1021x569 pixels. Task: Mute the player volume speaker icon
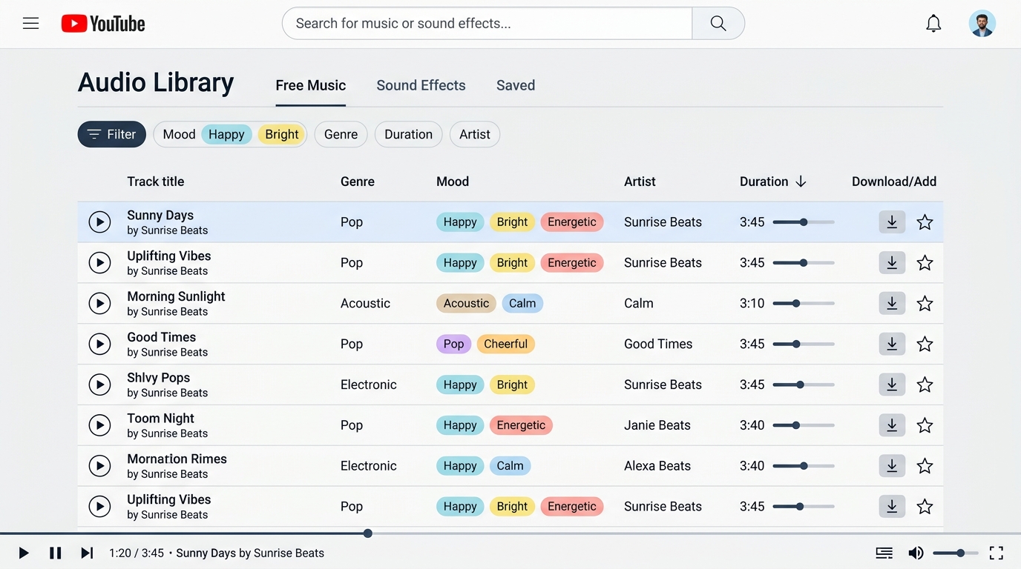(916, 553)
